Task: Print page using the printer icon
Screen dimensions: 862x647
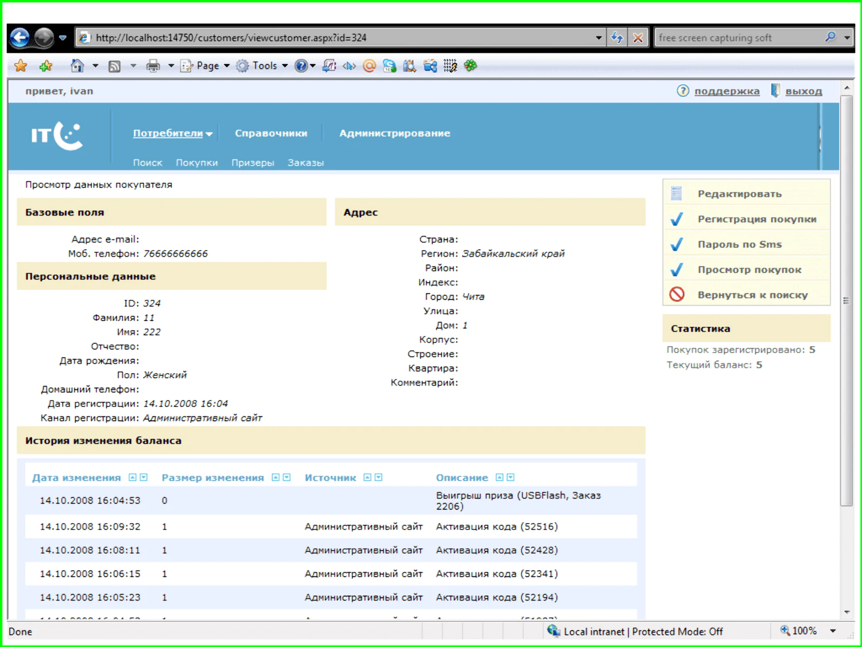Action: tap(154, 66)
